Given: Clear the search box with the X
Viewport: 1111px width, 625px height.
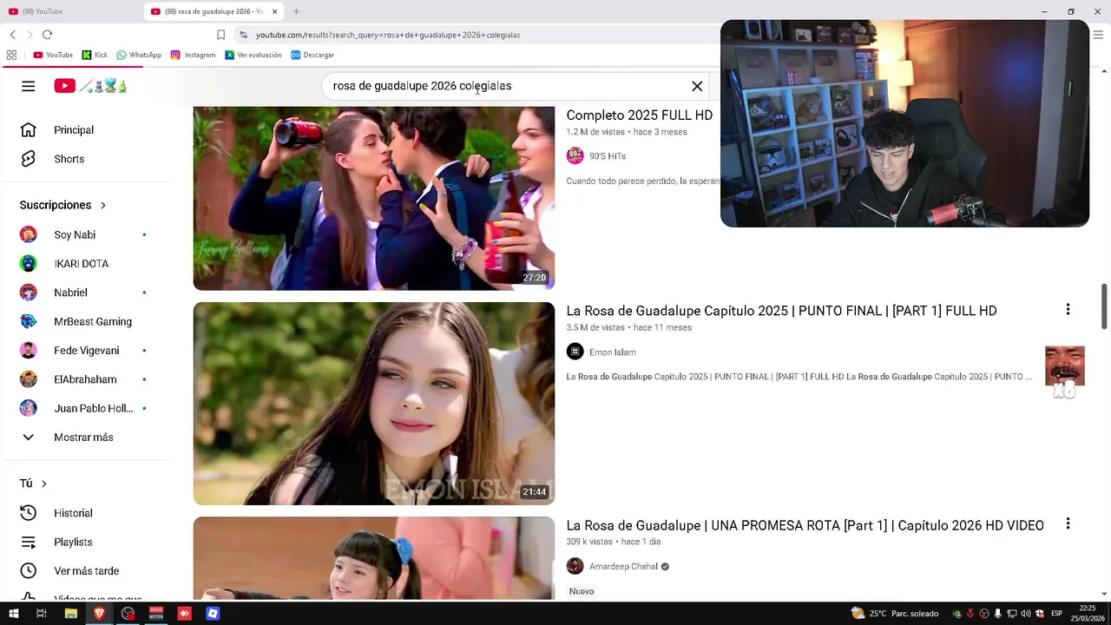Looking at the screenshot, I should [x=697, y=86].
